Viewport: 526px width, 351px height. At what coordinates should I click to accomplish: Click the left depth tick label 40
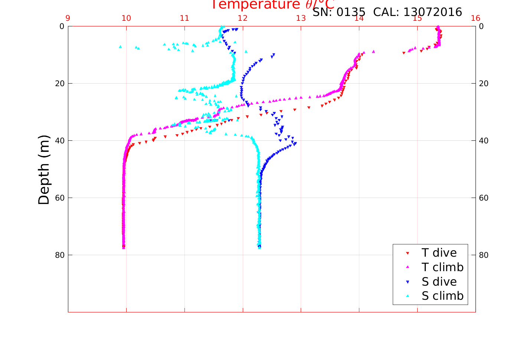pos(60,141)
